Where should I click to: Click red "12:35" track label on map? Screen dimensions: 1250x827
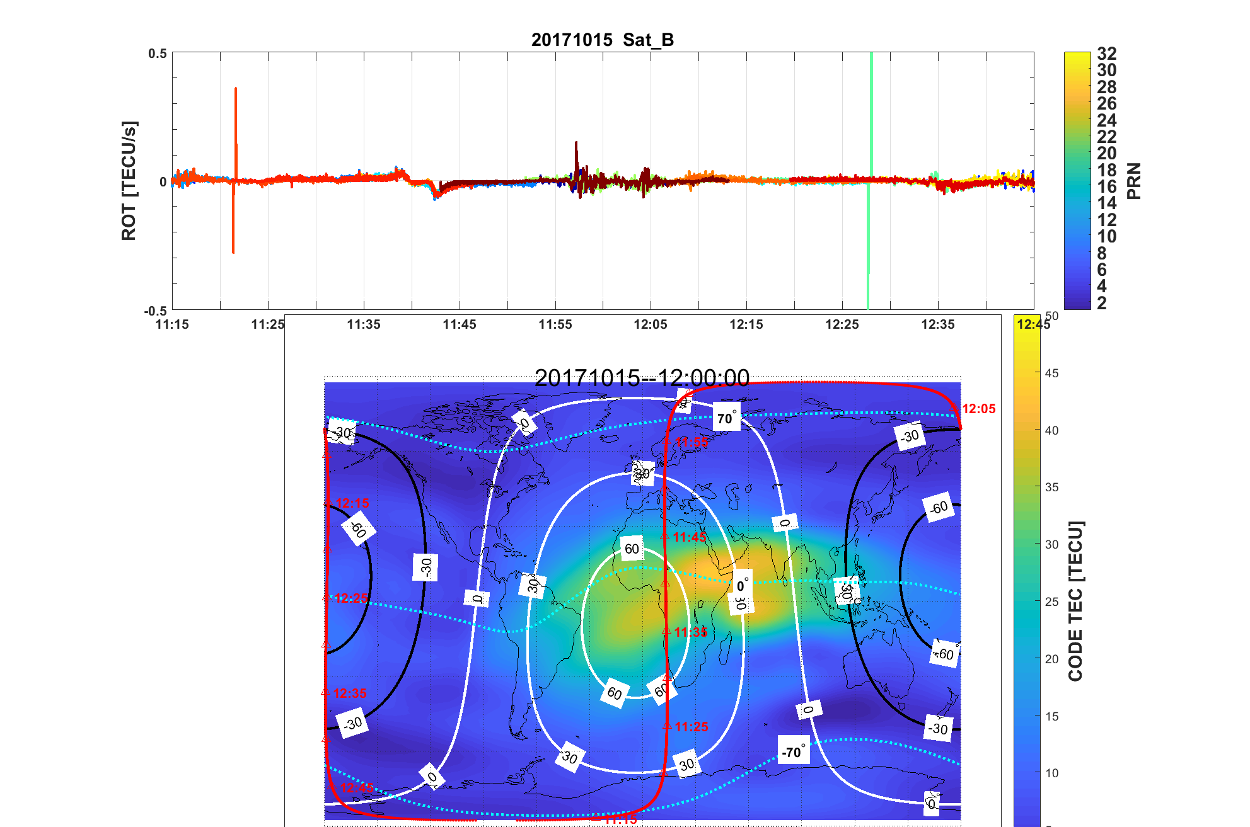tap(350, 693)
